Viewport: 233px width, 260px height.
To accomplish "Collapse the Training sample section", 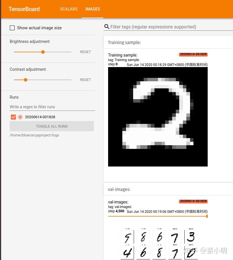I will click(x=124, y=42).
